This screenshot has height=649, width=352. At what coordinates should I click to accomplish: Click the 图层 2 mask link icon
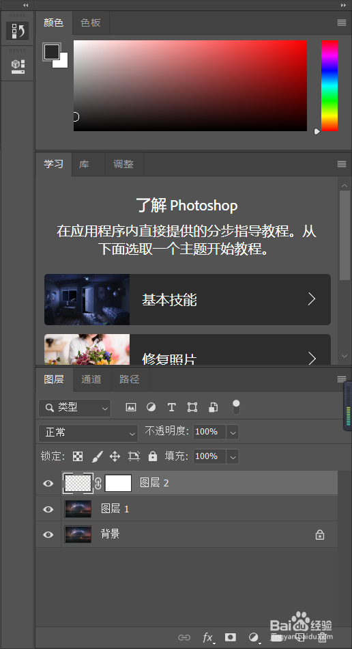coord(98,484)
